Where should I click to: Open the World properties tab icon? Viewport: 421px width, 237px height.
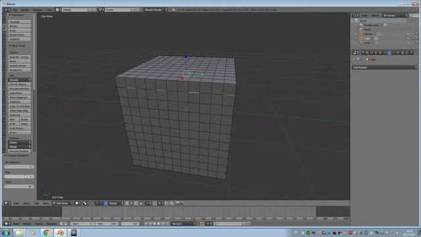(376, 53)
